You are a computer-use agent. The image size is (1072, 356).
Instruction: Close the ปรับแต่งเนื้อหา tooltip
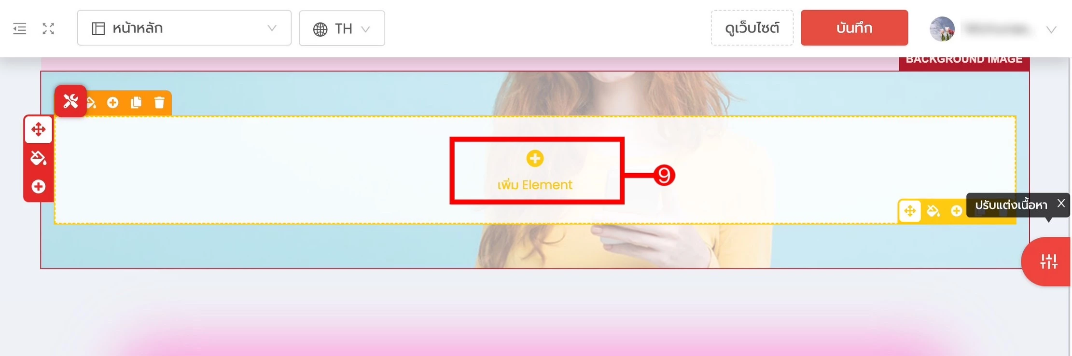pyautogui.click(x=1061, y=204)
